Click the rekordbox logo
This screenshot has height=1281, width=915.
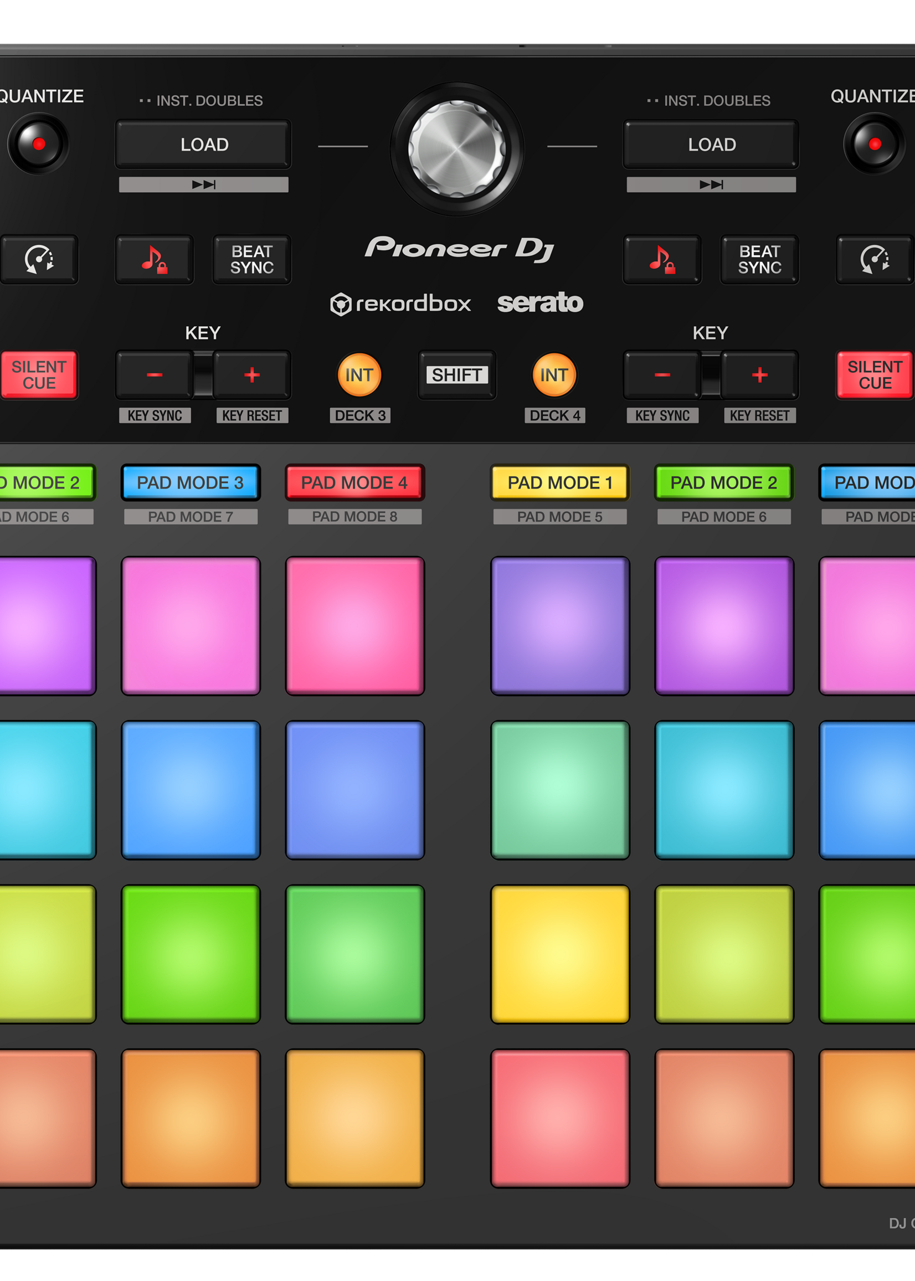coord(400,303)
